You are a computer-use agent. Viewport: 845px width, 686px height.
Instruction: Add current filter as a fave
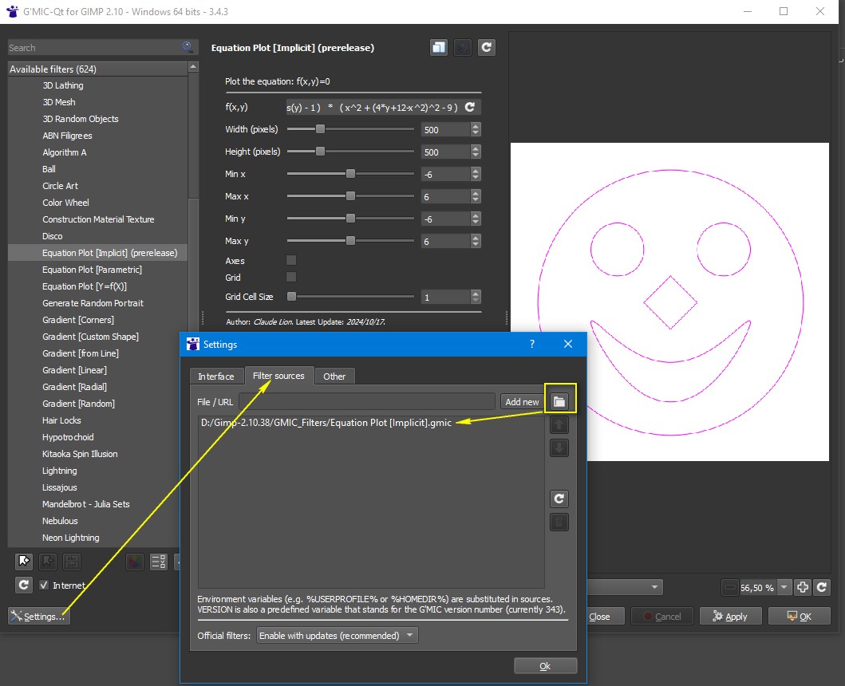[24, 562]
